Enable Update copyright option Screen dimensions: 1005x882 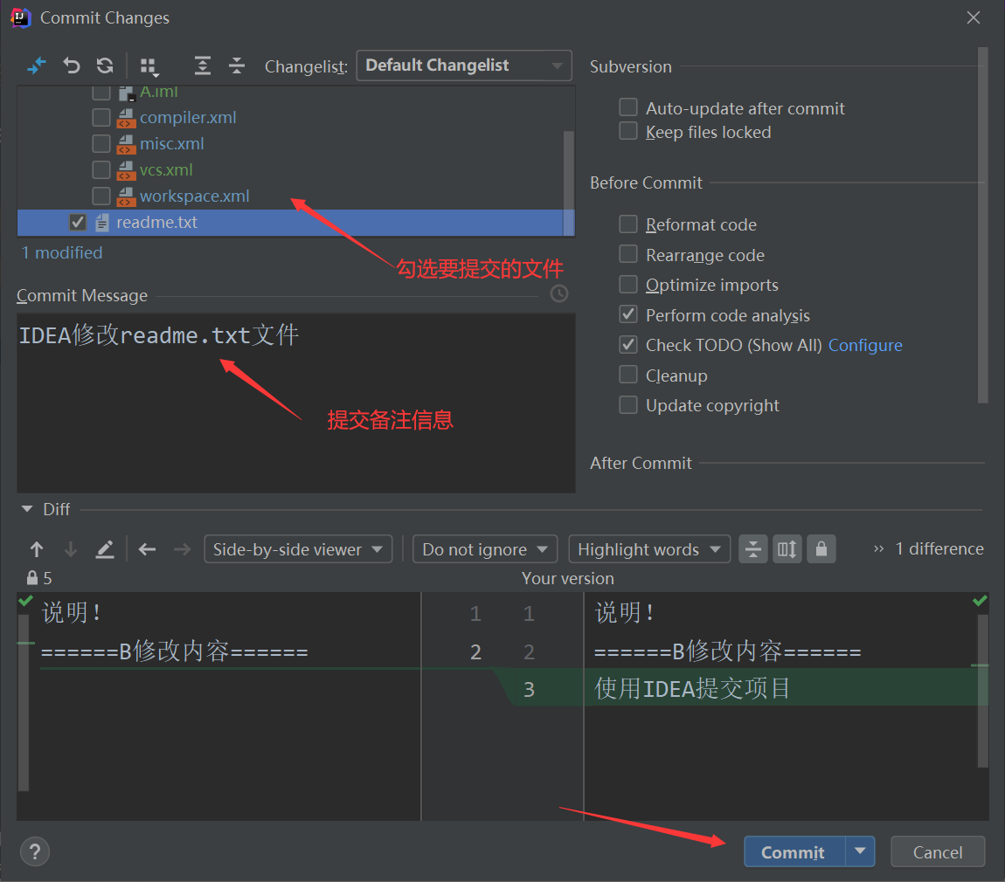628,405
